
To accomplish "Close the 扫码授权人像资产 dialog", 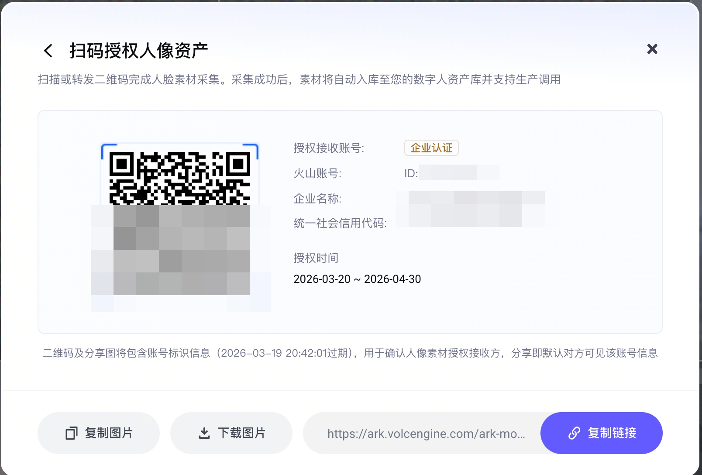I will coord(652,49).
